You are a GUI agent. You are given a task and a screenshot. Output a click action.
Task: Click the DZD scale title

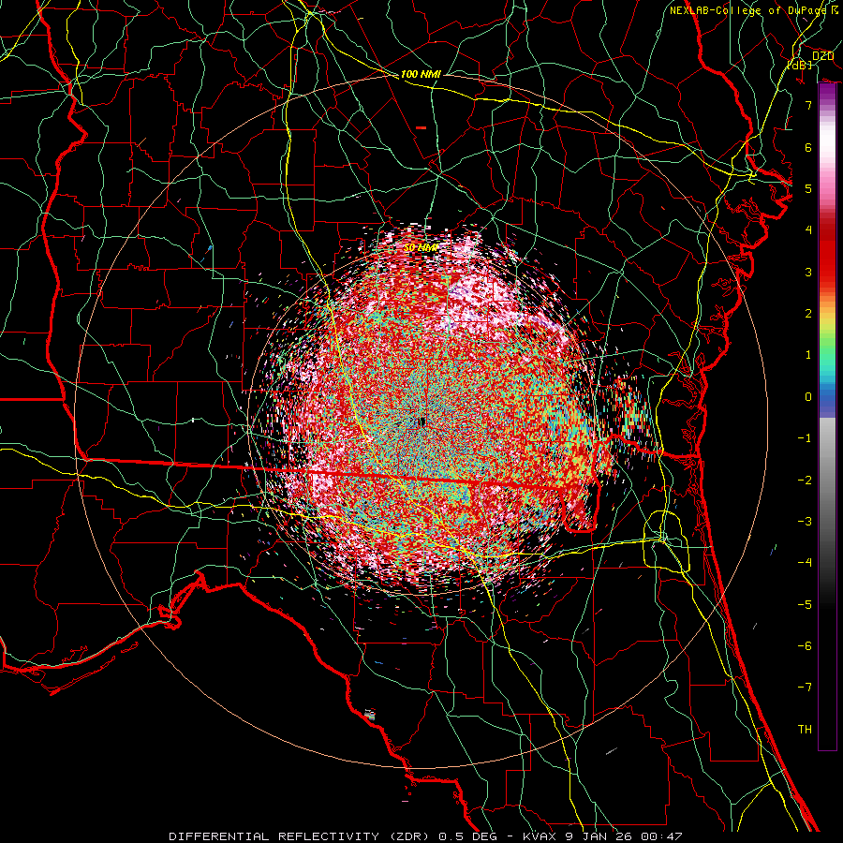pos(822,56)
